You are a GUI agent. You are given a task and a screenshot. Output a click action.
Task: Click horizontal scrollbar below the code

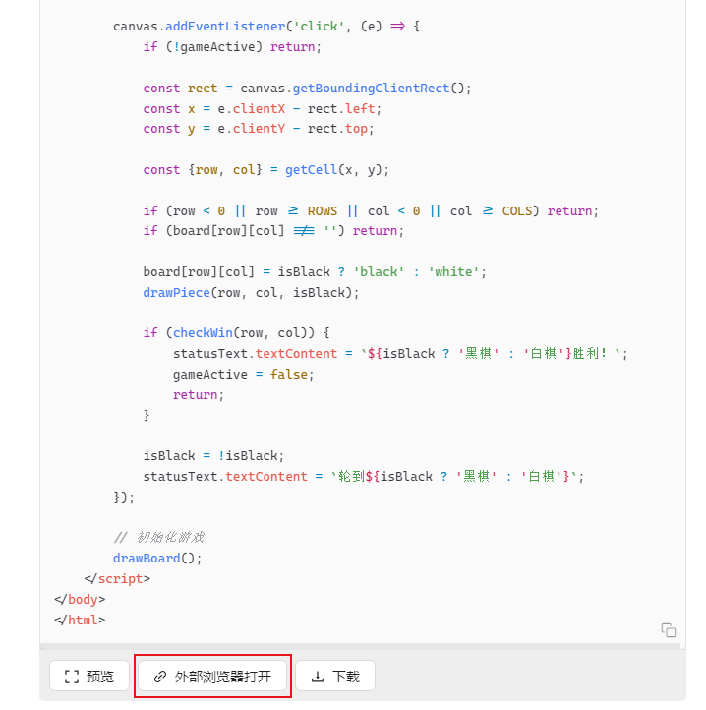360,646
